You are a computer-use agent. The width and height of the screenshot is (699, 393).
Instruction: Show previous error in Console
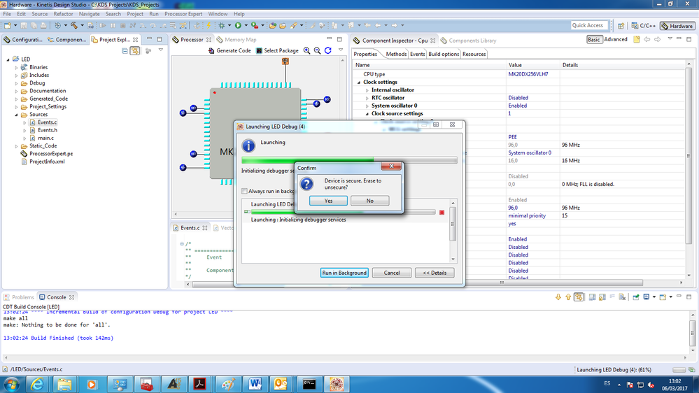tap(568, 296)
